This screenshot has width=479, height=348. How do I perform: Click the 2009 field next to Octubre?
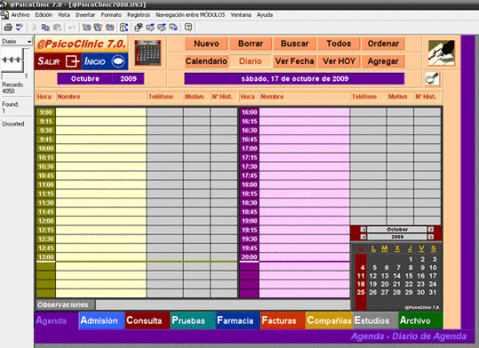[x=129, y=79]
